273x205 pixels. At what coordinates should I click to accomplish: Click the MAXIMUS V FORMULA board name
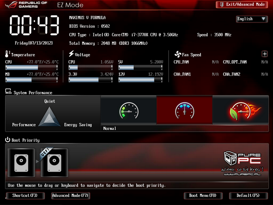(87, 18)
